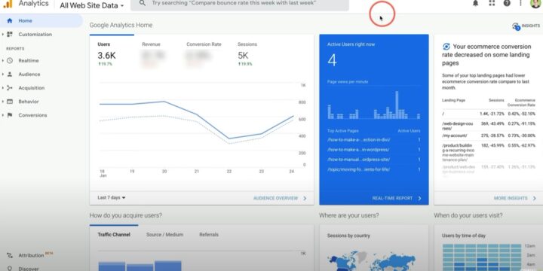The height and width of the screenshot is (271, 543).
Task: Expand the Realtime reports arrow
Action: 3,60
